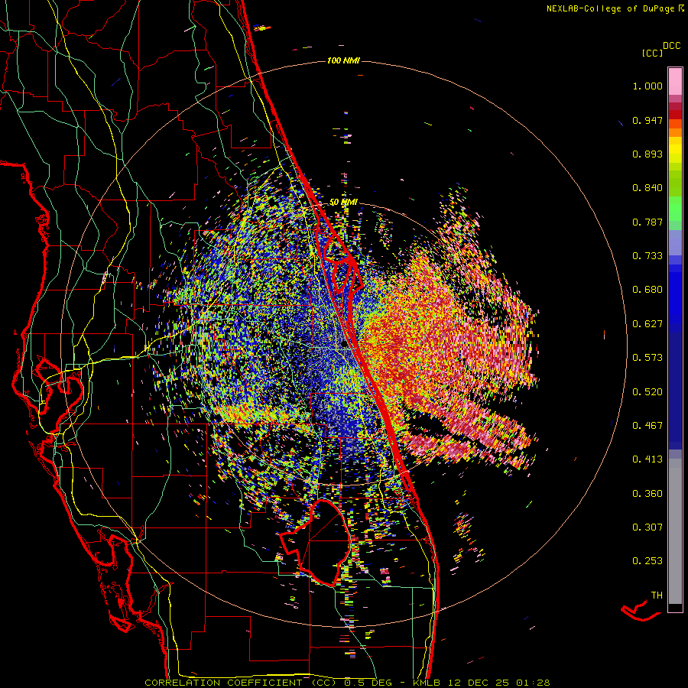The width and height of the screenshot is (688, 688).
Task: Select the 0.413 scale value
Action: click(647, 459)
